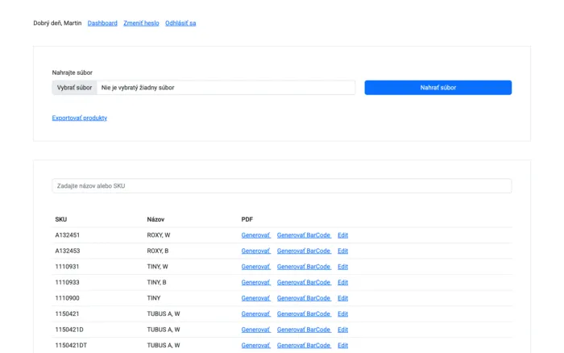Screen dimensions: 564x353
Task: Click the Nie je vybratý žiadny súbor text
Action: pyautogui.click(x=138, y=87)
